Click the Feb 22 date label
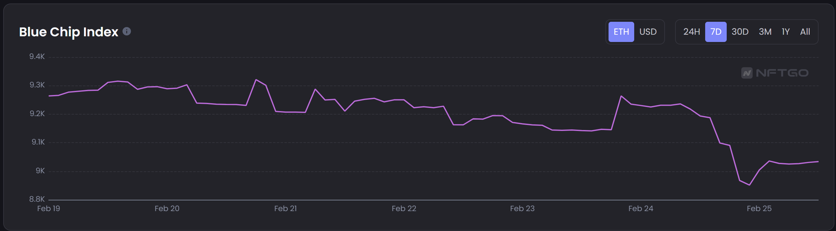The height and width of the screenshot is (231, 836). 404,208
